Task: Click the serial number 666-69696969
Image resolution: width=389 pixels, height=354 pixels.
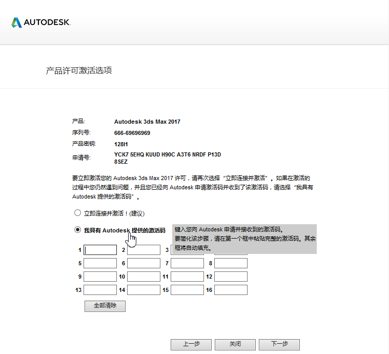Action: tap(132, 133)
